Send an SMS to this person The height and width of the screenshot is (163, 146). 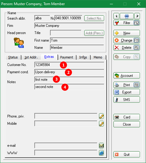pyautogui.click(x=127, y=100)
